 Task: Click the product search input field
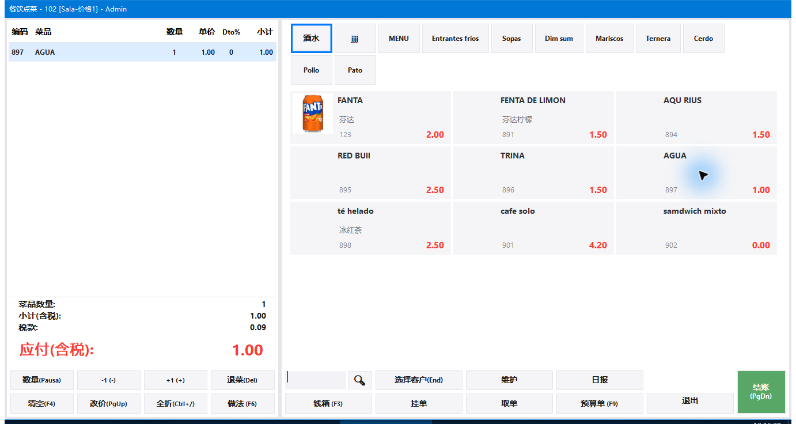click(x=316, y=380)
